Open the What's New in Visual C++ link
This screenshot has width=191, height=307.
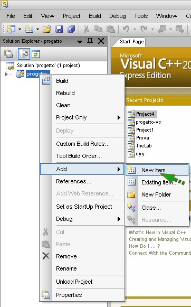(x=157, y=232)
